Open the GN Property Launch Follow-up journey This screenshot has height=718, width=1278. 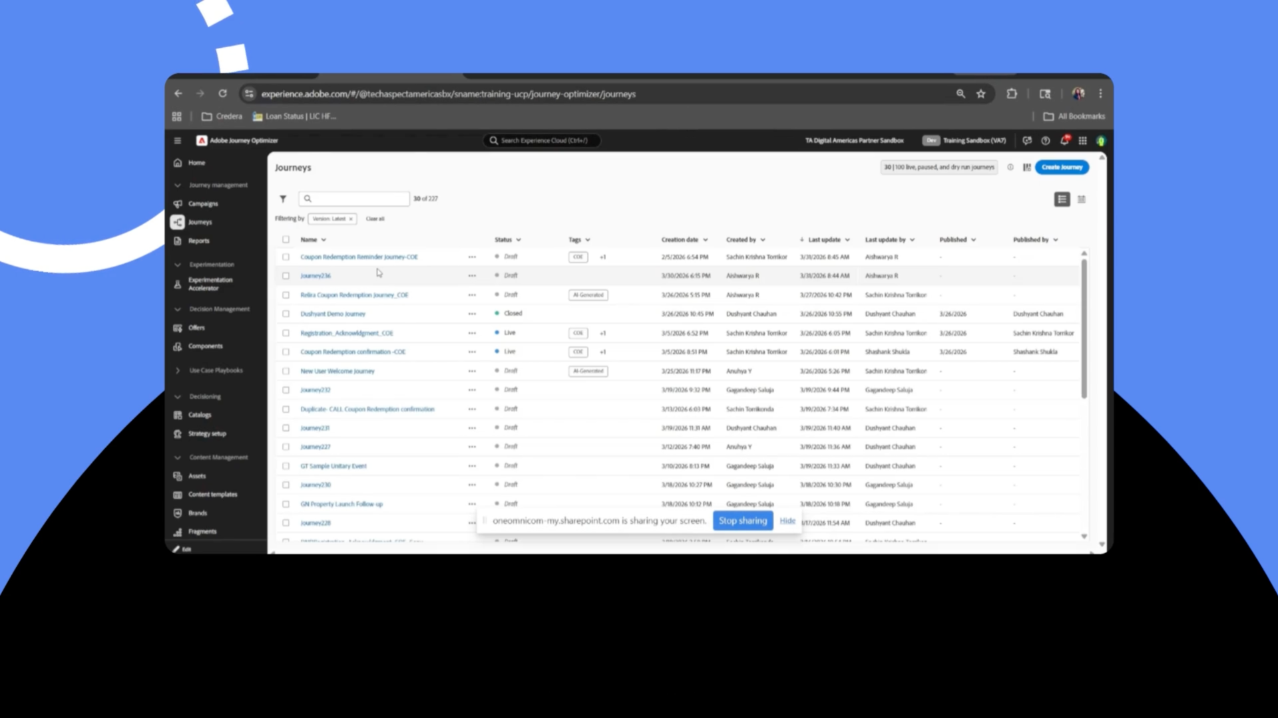click(341, 504)
